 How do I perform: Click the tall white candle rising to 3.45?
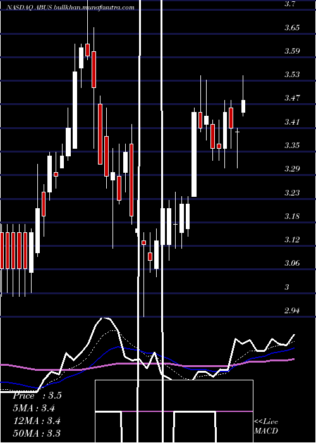pyautogui.click(x=194, y=154)
